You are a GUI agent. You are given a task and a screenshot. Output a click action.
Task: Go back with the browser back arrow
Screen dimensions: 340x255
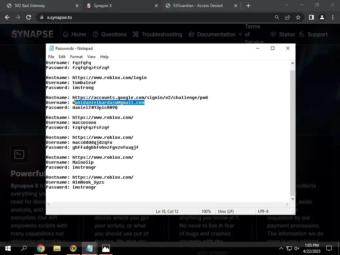7,17
